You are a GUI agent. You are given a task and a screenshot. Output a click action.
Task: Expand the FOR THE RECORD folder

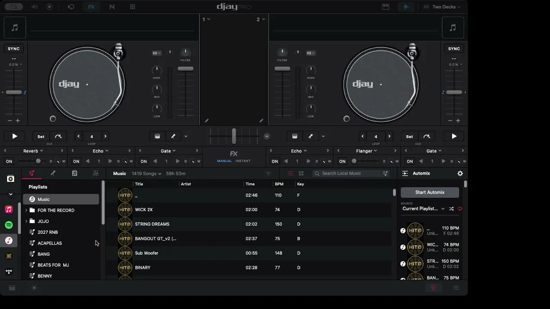click(26, 210)
